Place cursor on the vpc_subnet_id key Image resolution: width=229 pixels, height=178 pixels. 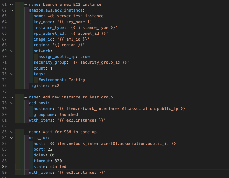pos(49,33)
